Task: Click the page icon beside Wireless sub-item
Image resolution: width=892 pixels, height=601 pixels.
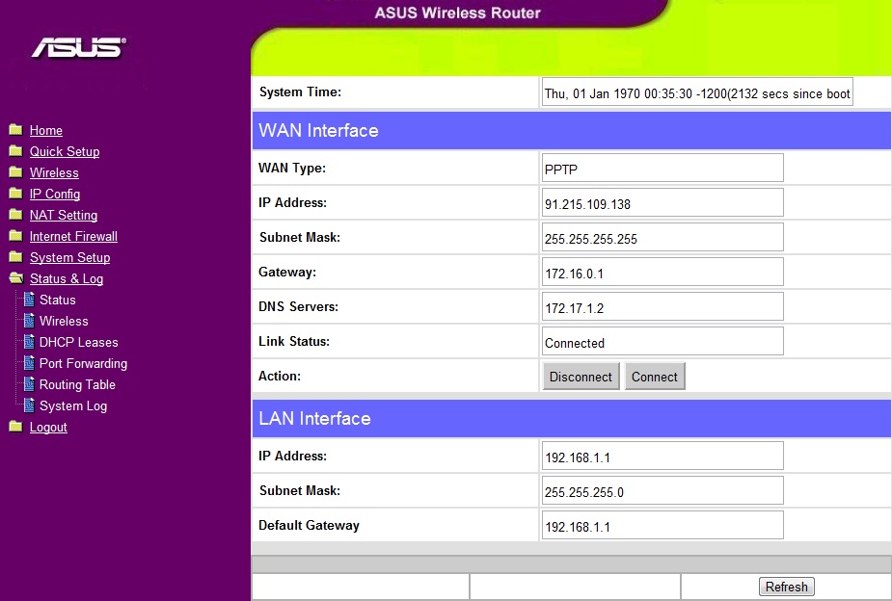Action: click(29, 321)
